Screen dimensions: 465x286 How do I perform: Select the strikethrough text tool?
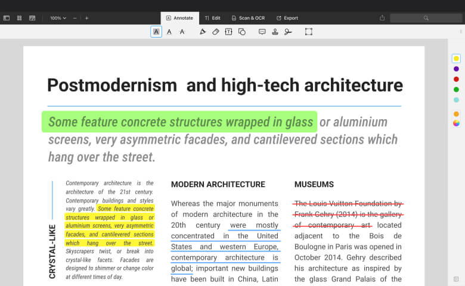[x=182, y=32]
